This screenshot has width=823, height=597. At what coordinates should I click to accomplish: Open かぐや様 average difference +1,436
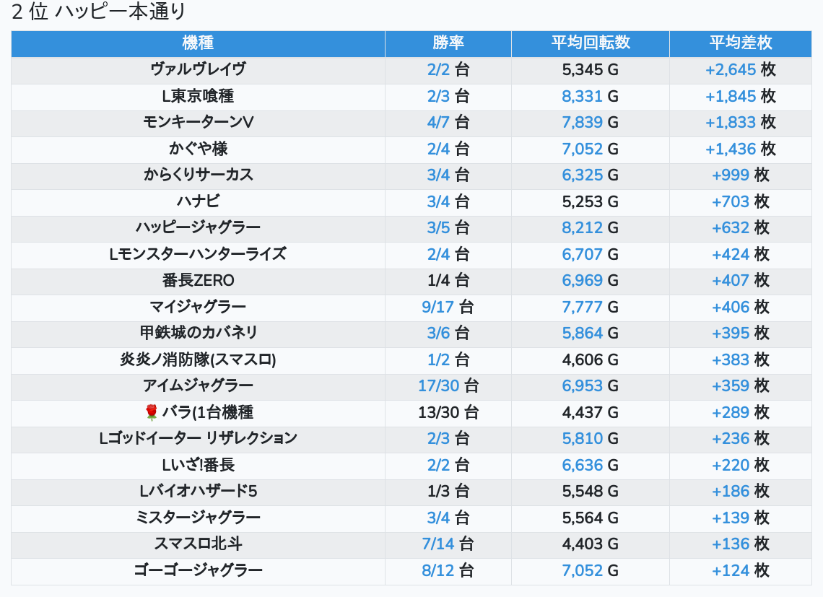(x=731, y=149)
